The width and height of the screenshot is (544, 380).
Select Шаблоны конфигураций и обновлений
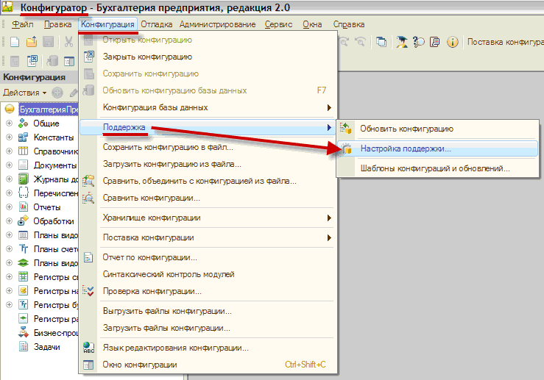434,168
